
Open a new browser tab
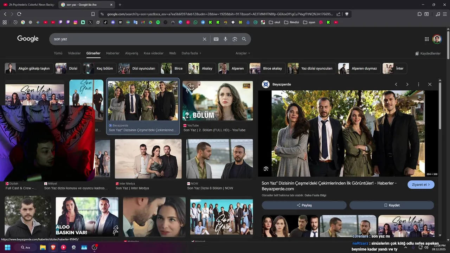pyautogui.click(x=120, y=5)
